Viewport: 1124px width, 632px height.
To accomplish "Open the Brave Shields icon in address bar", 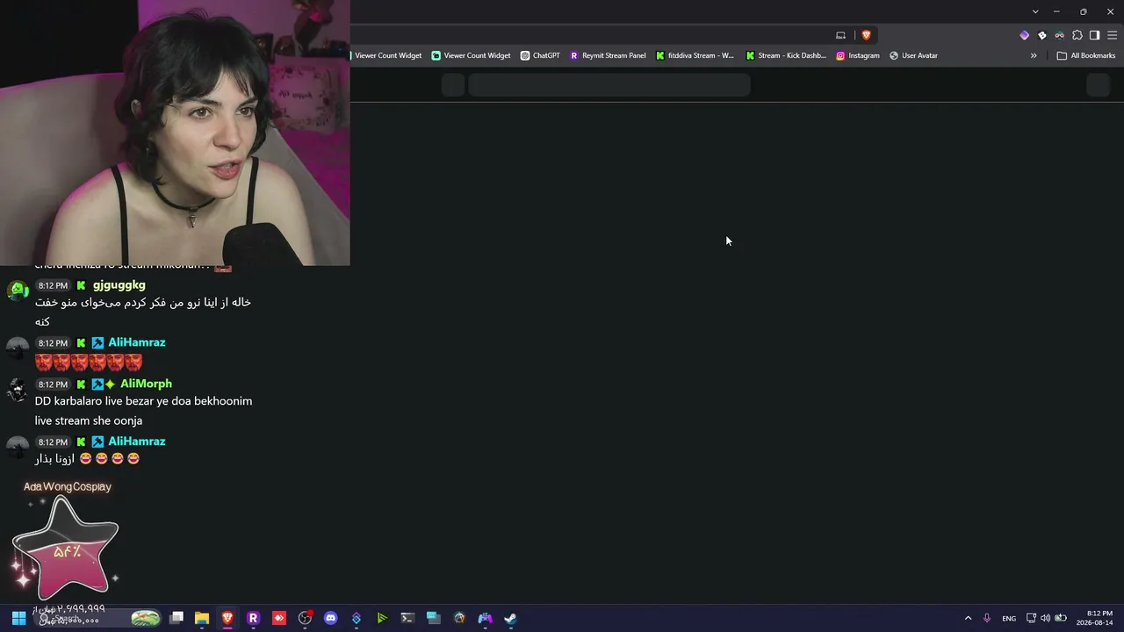I will tap(866, 35).
